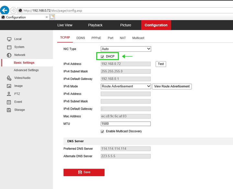
Task: Select the Network globe icon in sidebar
Action: [9, 55]
